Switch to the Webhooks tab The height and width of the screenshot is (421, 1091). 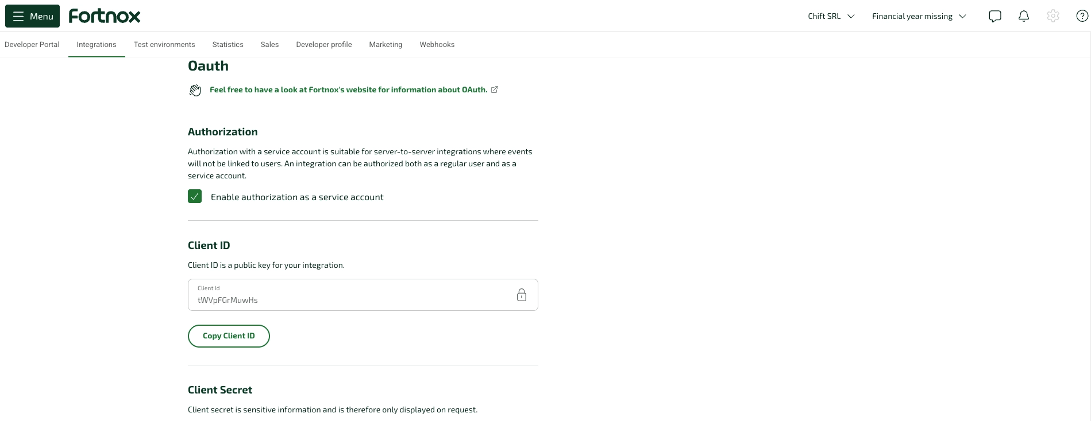pyautogui.click(x=437, y=44)
